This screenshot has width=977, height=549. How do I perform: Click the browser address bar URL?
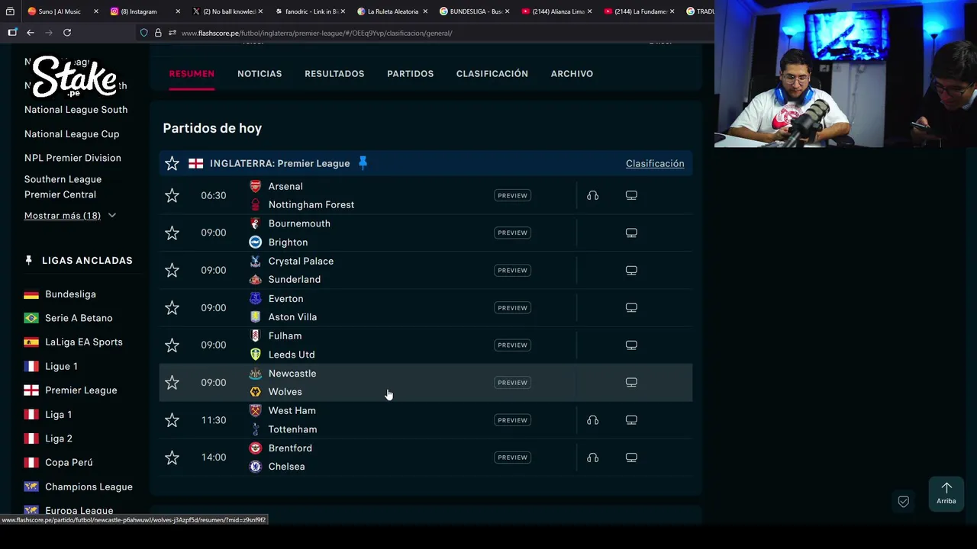tap(317, 33)
